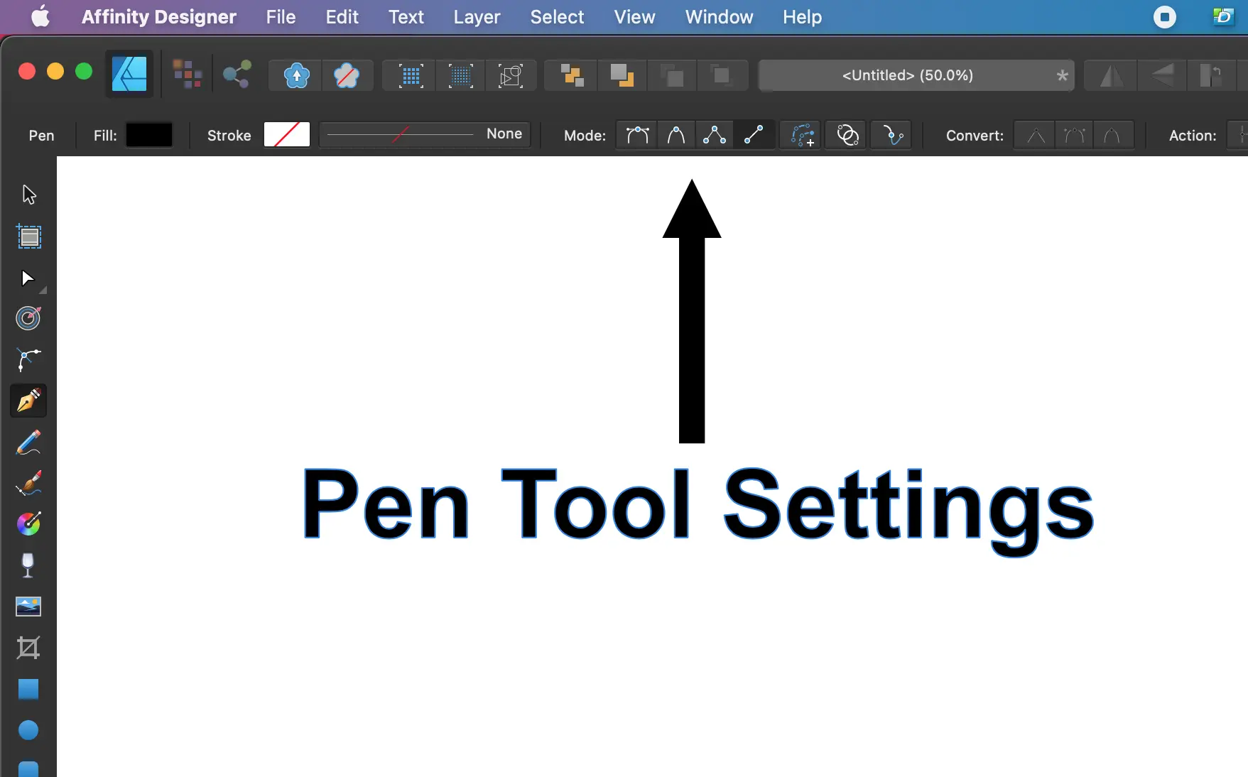Toggle Rubber Band mode option

coord(892,135)
